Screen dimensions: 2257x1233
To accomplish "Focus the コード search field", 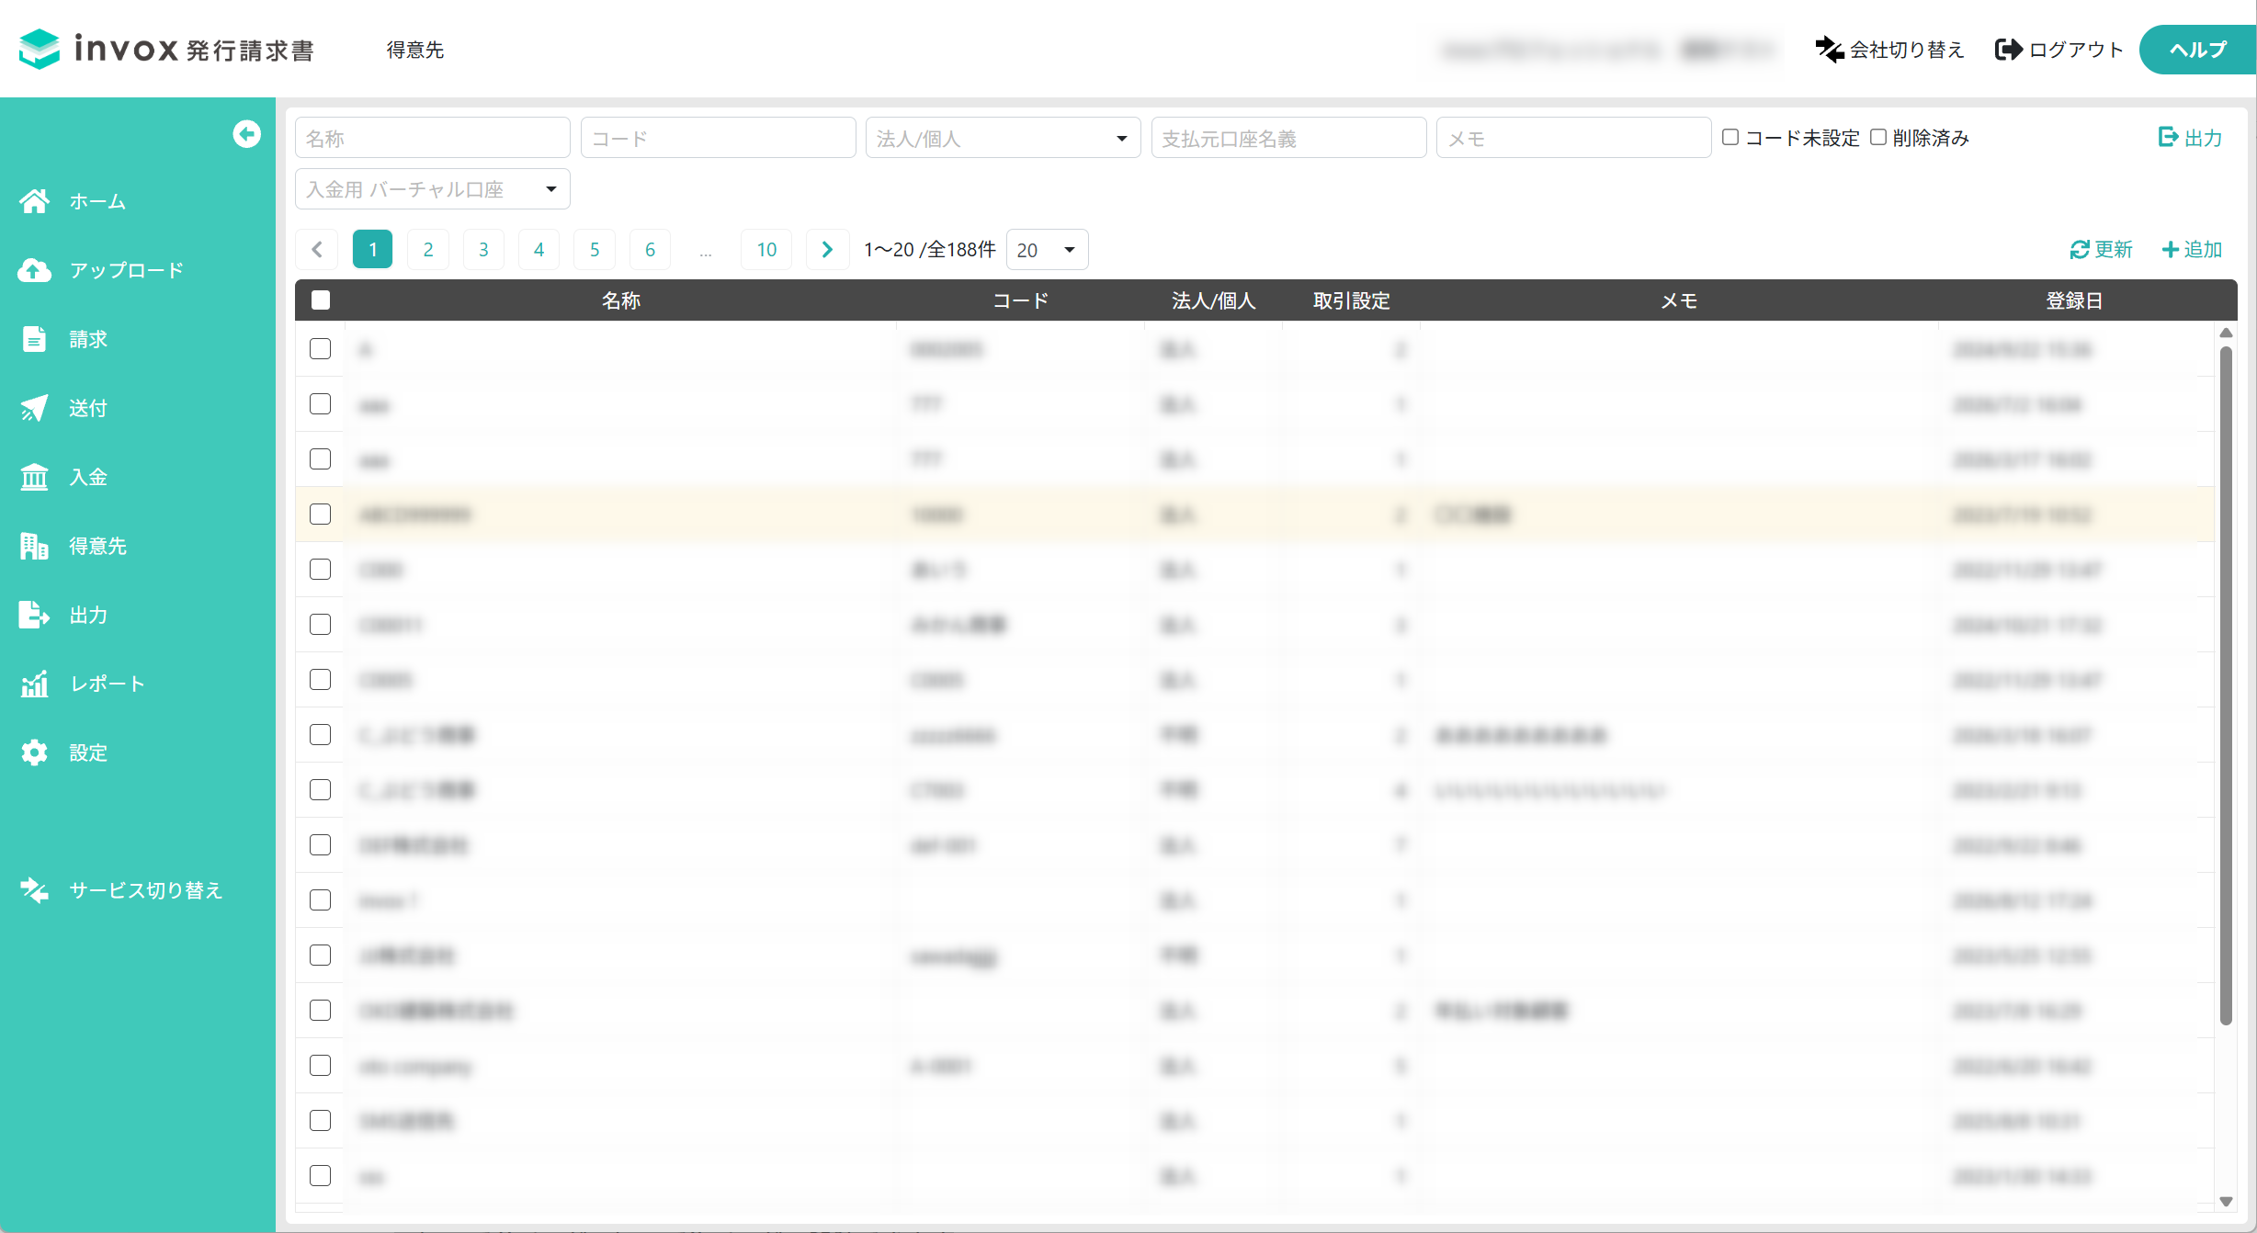I will tap(719, 138).
